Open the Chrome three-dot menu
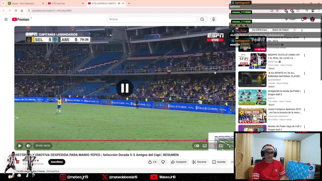Image resolution: width=322 pixels, height=181 pixels. (x=319, y=11)
